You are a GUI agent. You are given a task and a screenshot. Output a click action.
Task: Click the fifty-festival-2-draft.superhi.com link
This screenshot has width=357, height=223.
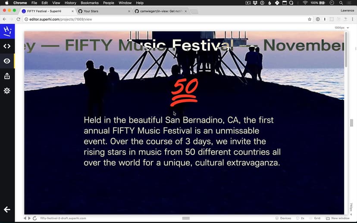click(x=63, y=218)
